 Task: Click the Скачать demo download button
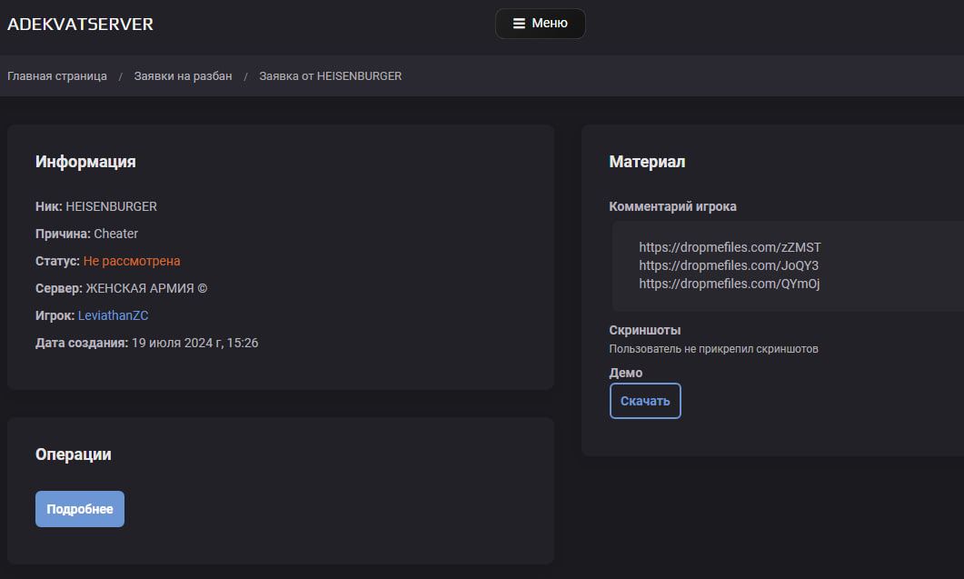[x=645, y=401]
